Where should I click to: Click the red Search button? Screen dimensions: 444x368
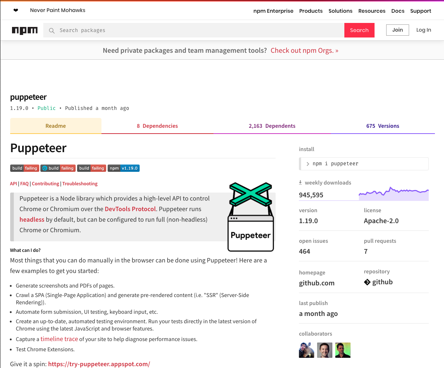tap(359, 30)
